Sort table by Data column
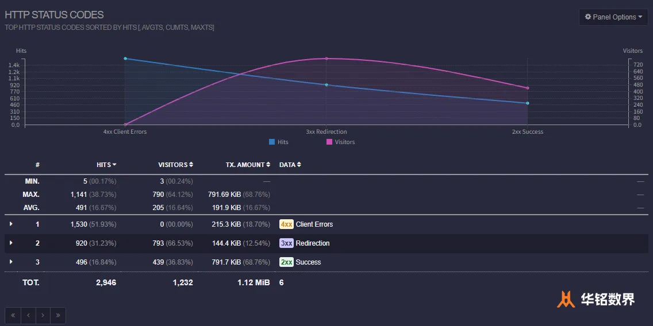Screen dimensions: 653x326 pyautogui.click(x=290, y=165)
